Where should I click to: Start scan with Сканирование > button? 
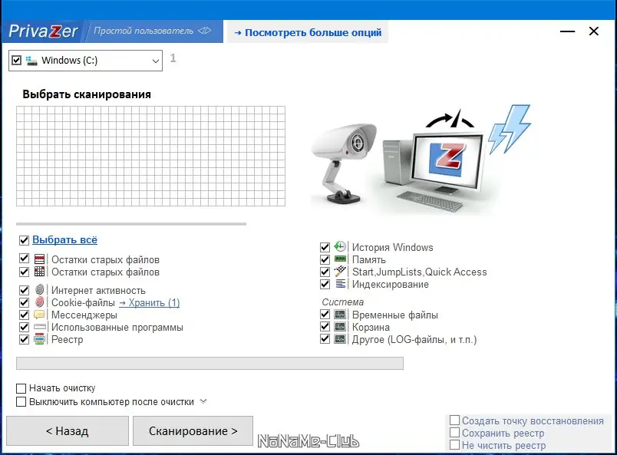[193, 431]
